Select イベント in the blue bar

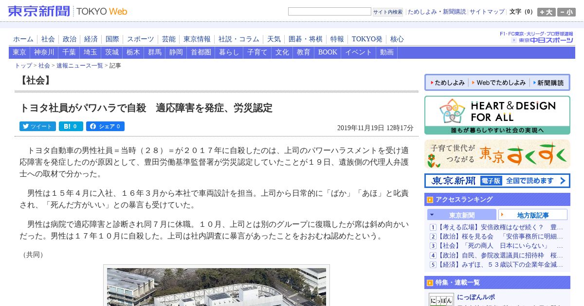[359, 52]
